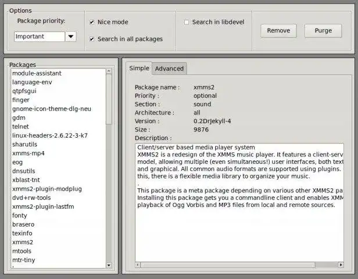Screen dimensions: 358x279
Task: Click the 'Client/server based media player system' line
Action: click(196, 148)
